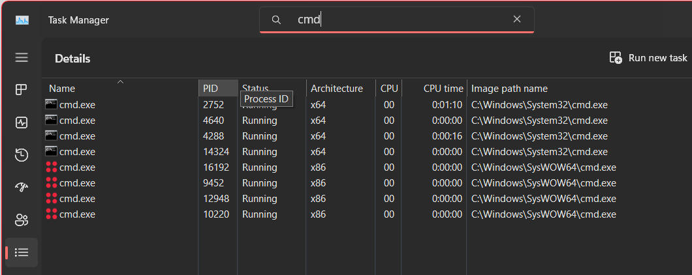Click CPU time value 0:01:10
The width and height of the screenshot is (692, 275).
(x=447, y=105)
